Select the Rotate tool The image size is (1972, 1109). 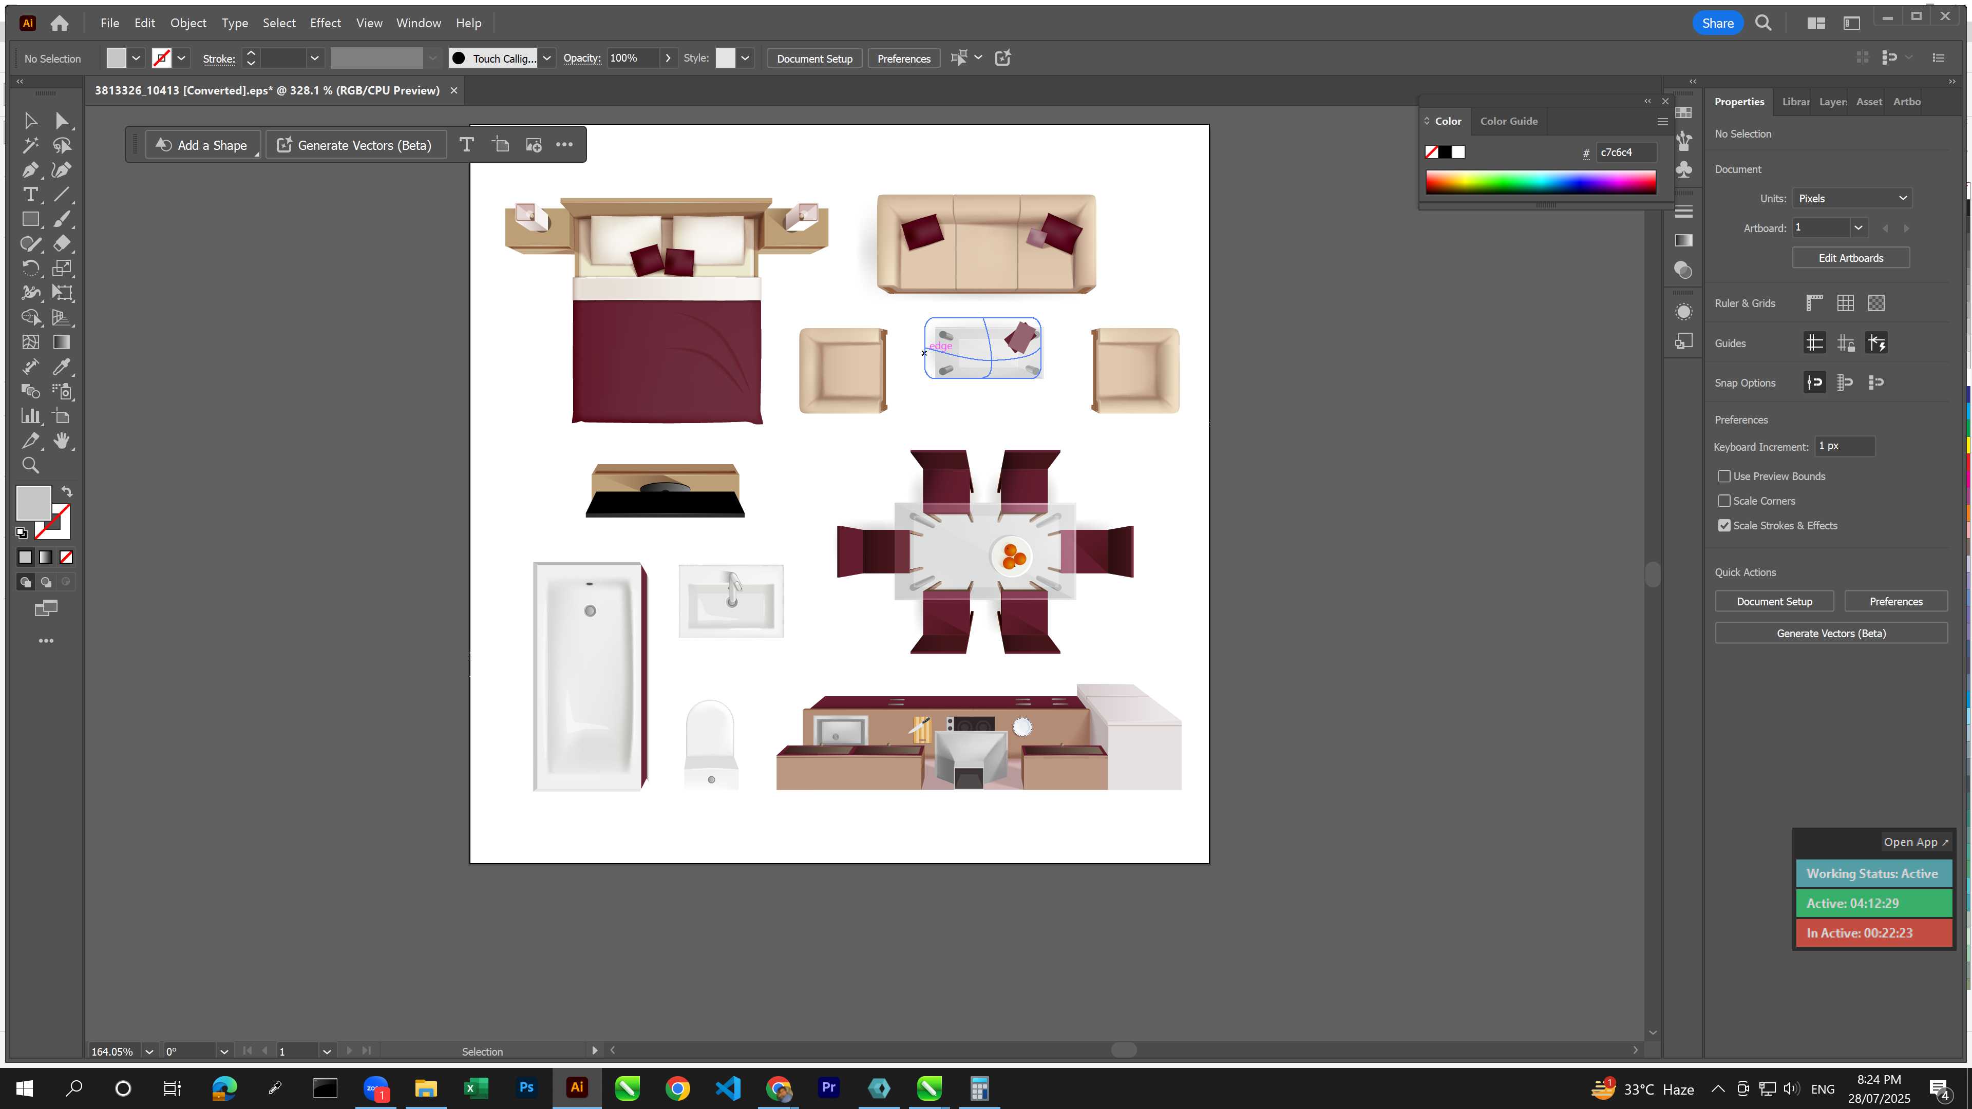coord(31,268)
